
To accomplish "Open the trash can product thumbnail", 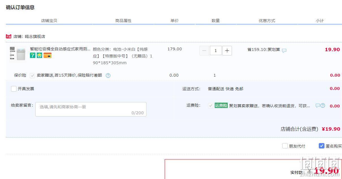I will point(18,53).
